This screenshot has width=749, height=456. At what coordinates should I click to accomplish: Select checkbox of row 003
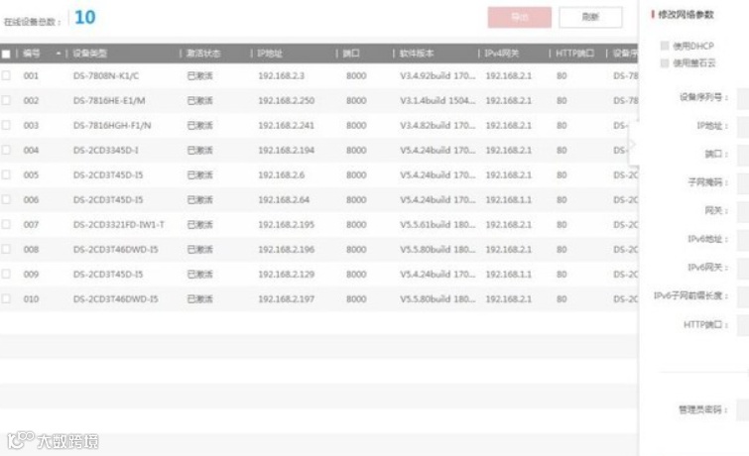(6, 125)
